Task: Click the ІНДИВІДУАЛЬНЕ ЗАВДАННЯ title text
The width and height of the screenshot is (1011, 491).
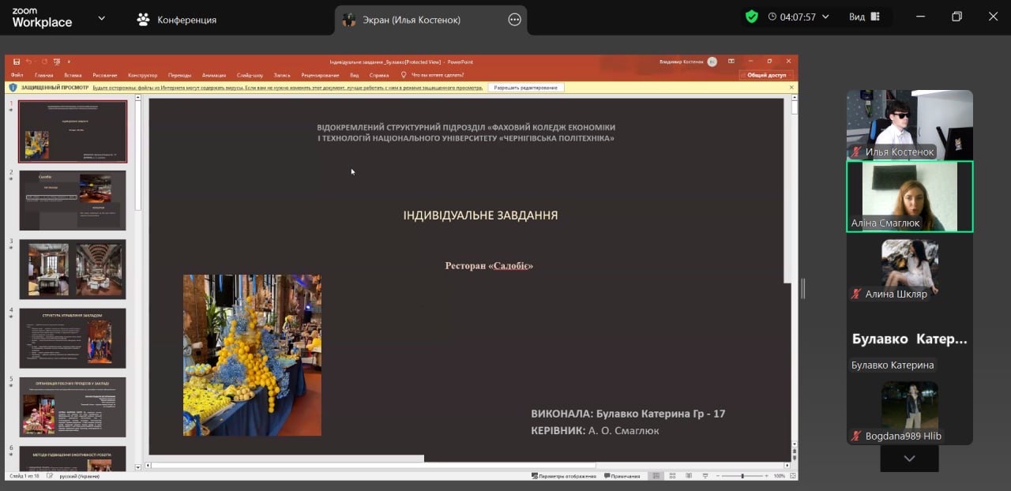Action: (480, 216)
